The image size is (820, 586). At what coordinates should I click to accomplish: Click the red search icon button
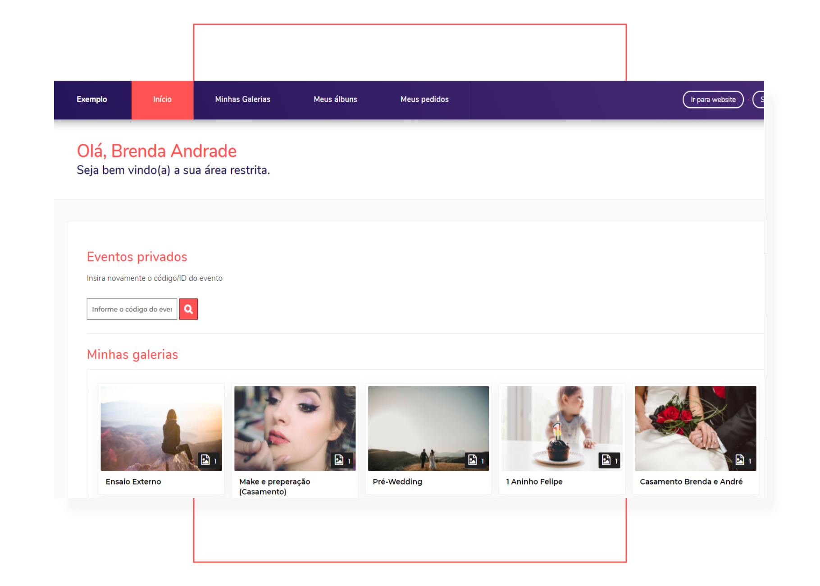[188, 309]
